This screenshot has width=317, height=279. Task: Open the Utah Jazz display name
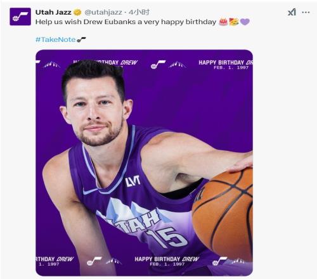(53, 12)
